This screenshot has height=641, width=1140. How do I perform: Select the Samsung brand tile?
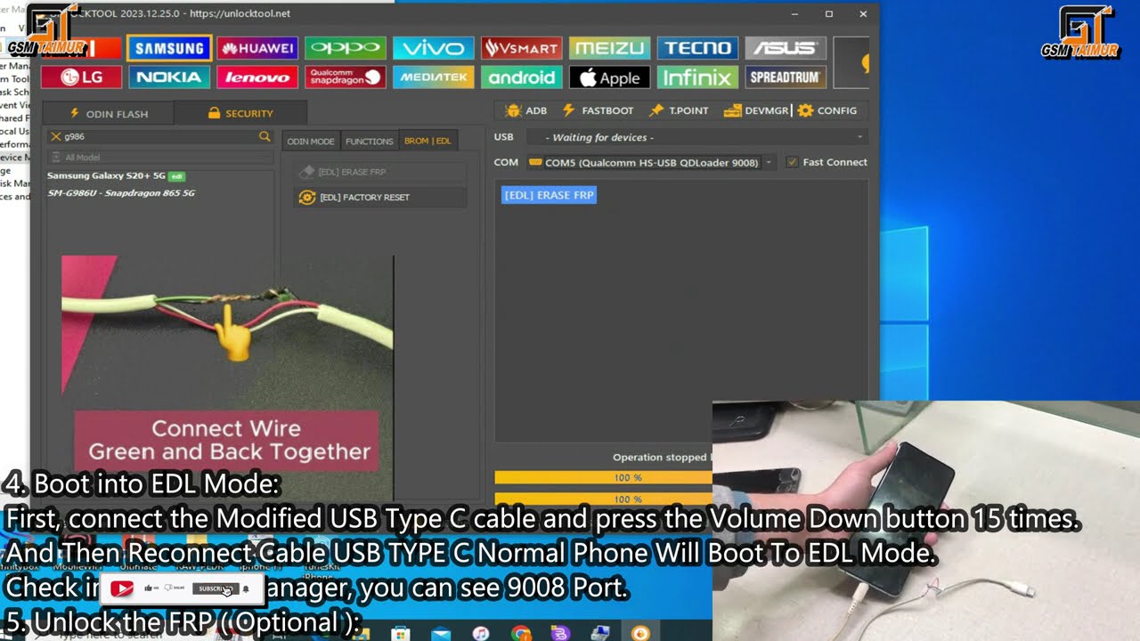(x=169, y=48)
